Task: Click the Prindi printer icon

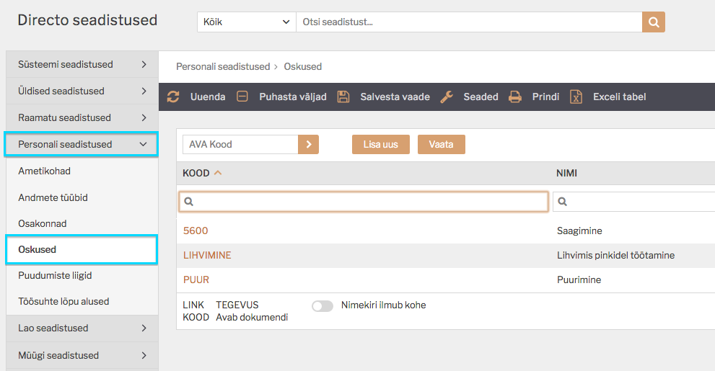Action: [515, 97]
